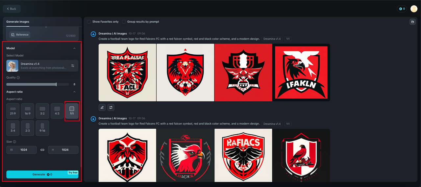Click the first result's 1:1 tag
The width and height of the screenshot is (421, 187).
tap(288, 39)
